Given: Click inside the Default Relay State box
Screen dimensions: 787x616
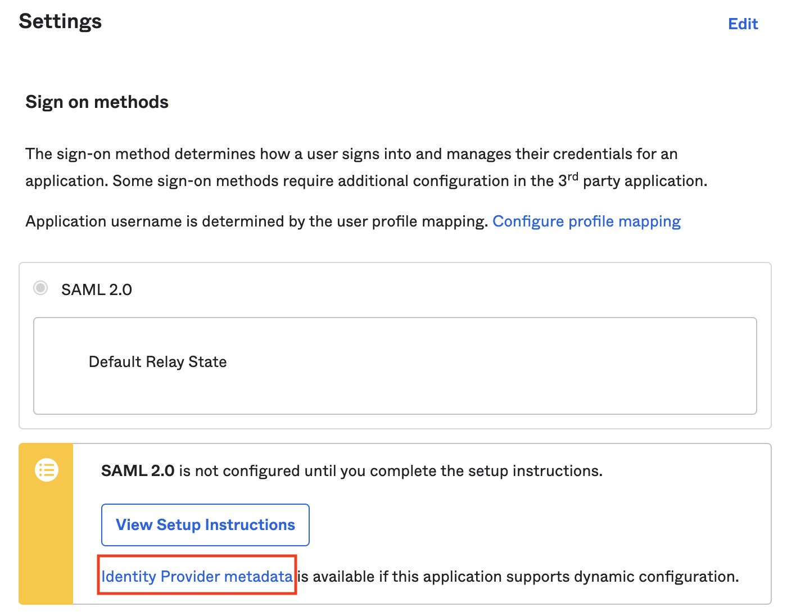Looking at the screenshot, I should click(395, 366).
